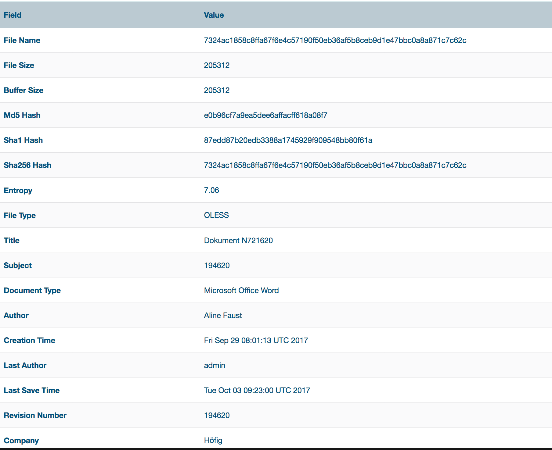Select the Last Save Time value Tue Oct 03
The height and width of the screenshot is (450, 552).
coord(257,390)
